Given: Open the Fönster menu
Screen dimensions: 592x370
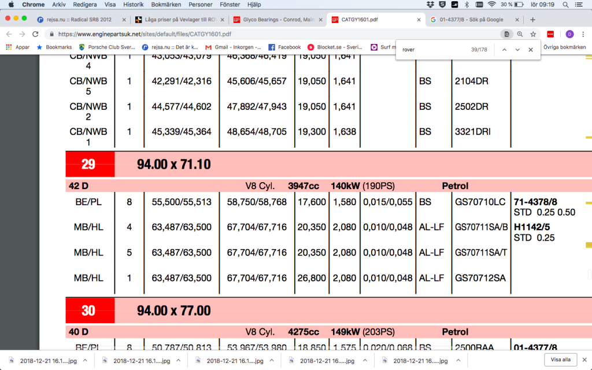Looking at the screenshot, I should coord(230,5).
